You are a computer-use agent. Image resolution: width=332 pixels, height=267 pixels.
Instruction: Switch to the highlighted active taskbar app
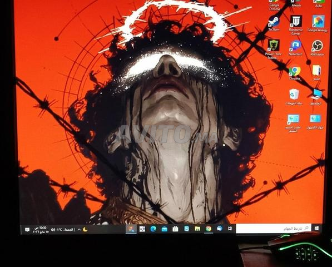click(131, 229)
